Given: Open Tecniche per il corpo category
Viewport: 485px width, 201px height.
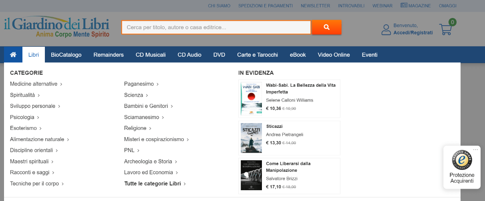Looking at the screenshot, I should [x=37, y=184].
